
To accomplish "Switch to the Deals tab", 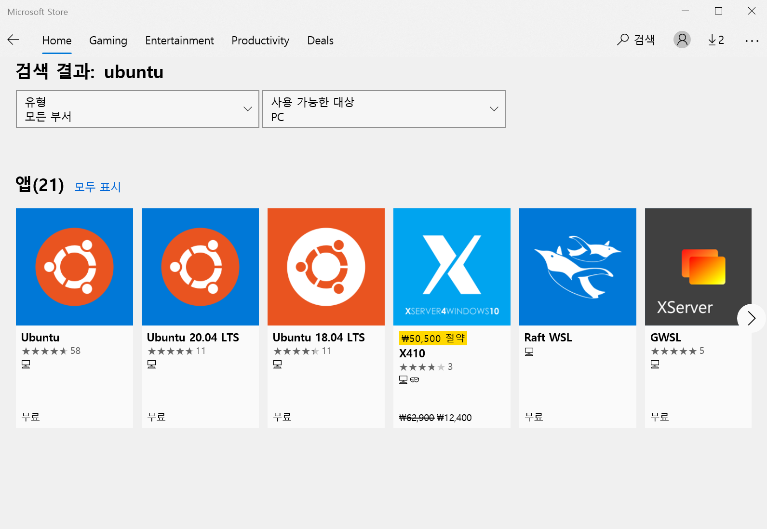I will click(320, 41).
